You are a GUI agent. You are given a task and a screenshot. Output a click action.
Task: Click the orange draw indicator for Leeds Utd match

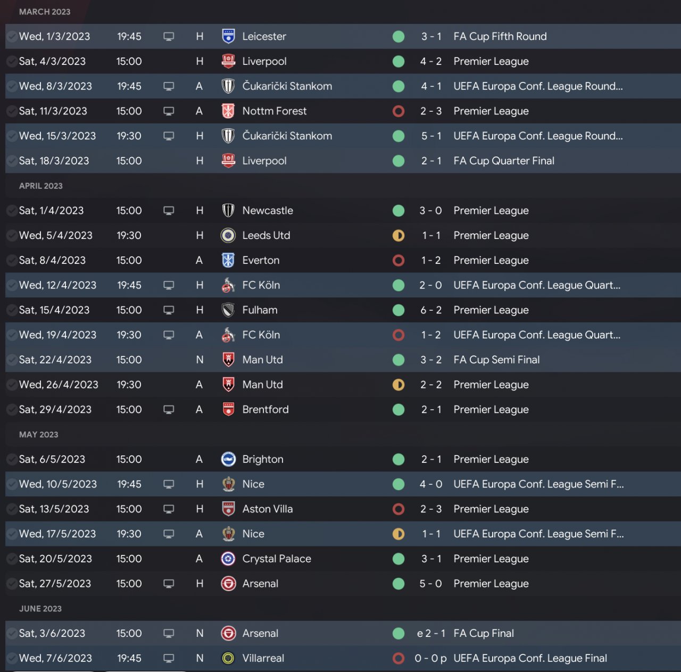(x=398, y=235)
